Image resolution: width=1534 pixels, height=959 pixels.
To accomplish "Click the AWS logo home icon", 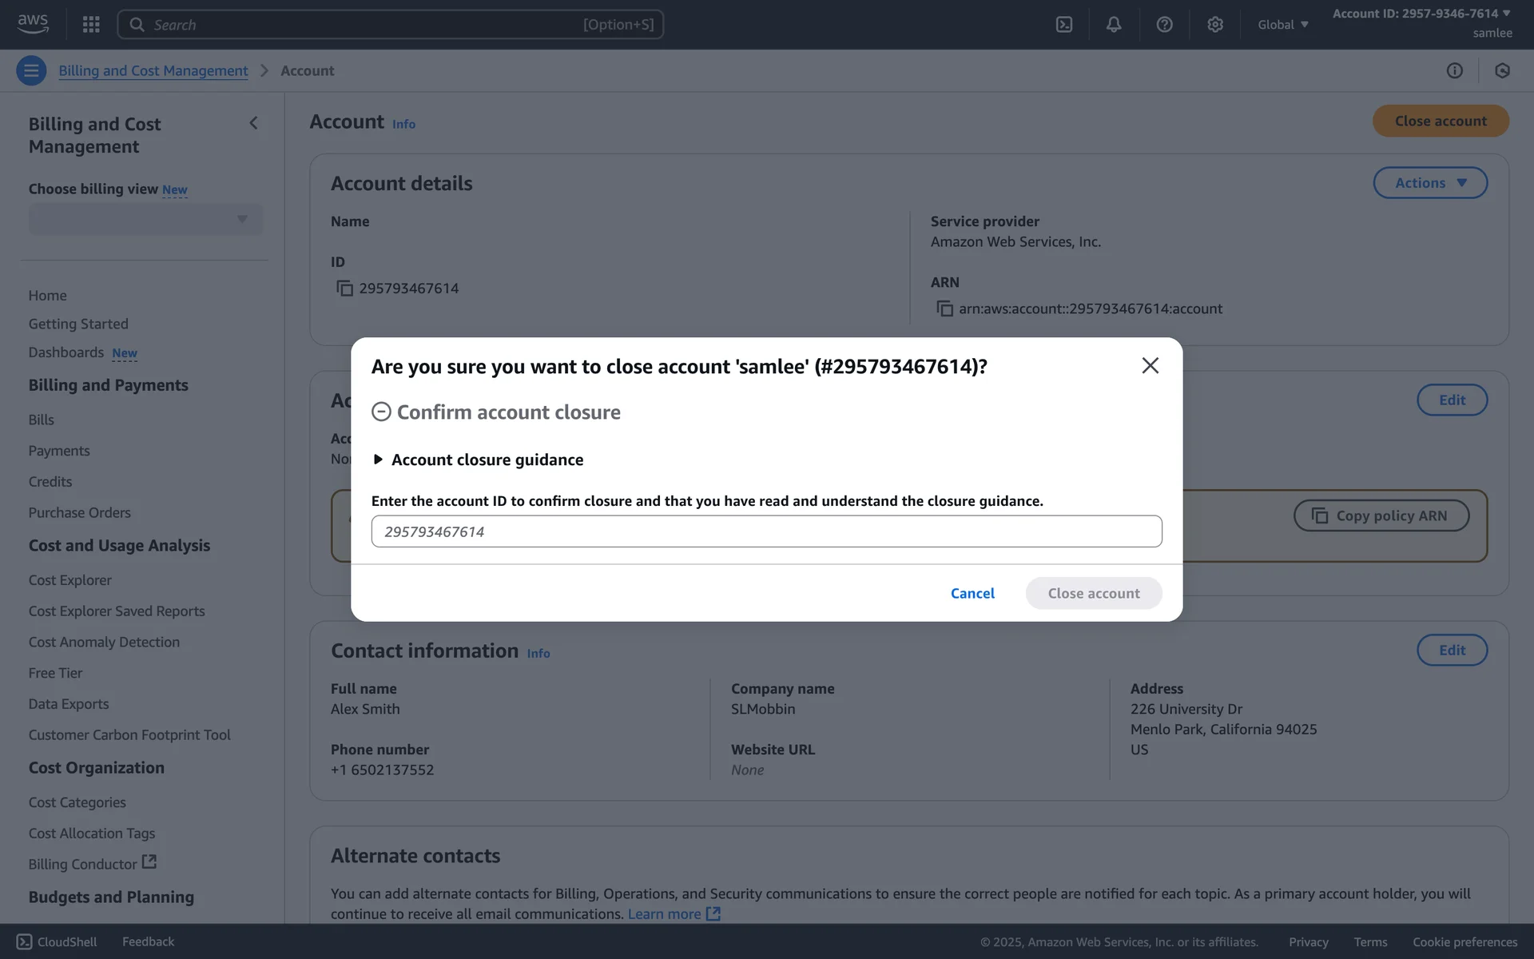I will pyautogui.click(x=33, y=24).
